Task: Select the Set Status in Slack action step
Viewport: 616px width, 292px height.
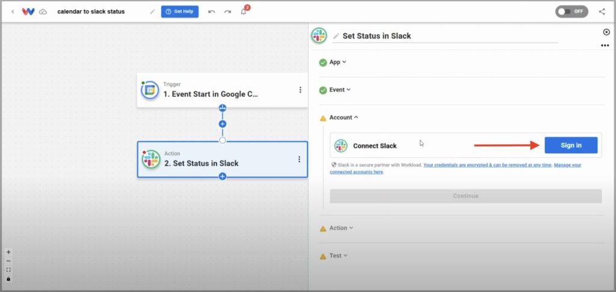Action: pos(223,159)
